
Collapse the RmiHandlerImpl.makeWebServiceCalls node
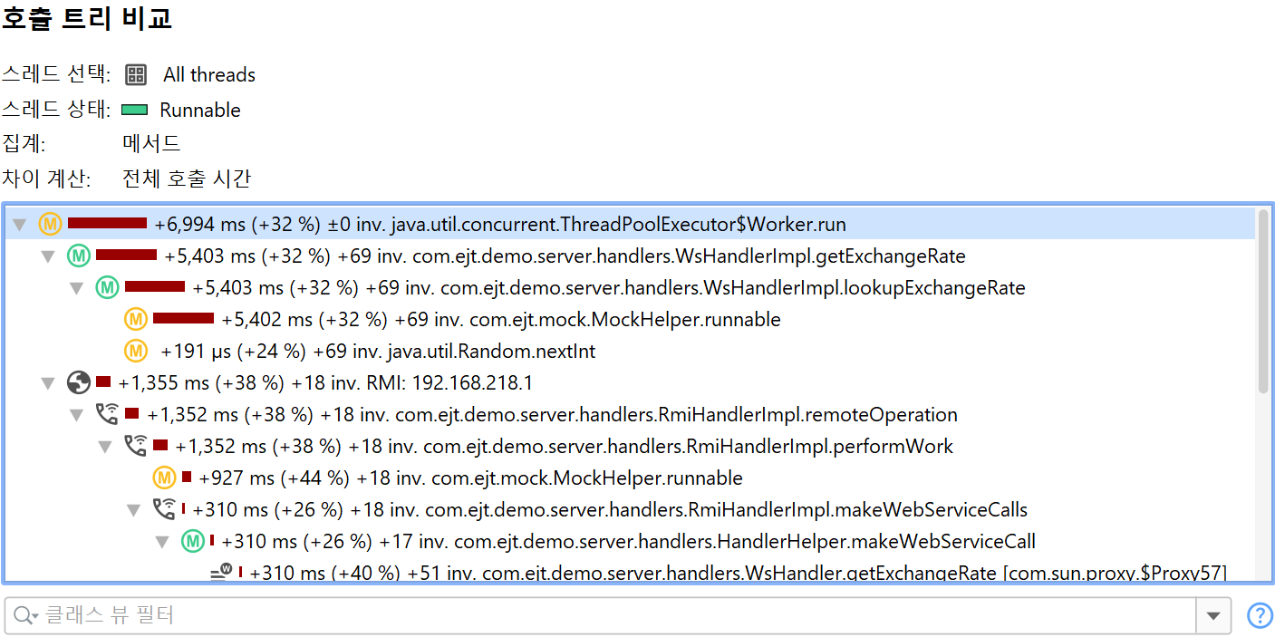tap(134, 510)
